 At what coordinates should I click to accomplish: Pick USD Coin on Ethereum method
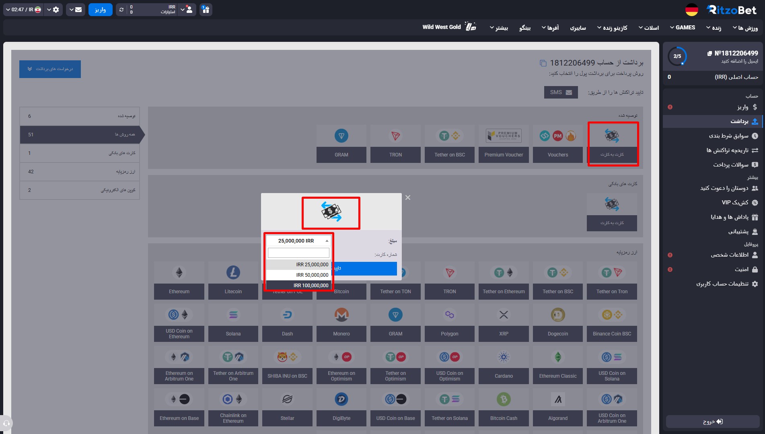(x=179, y=323)
